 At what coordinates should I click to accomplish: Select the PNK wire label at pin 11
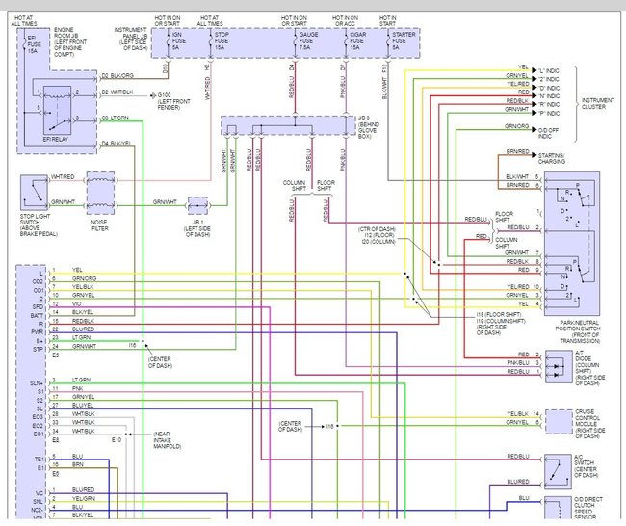coord(77,388)
